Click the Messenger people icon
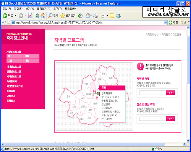The width and height of the screenshot is (191, 152). (x=118, y=16)
